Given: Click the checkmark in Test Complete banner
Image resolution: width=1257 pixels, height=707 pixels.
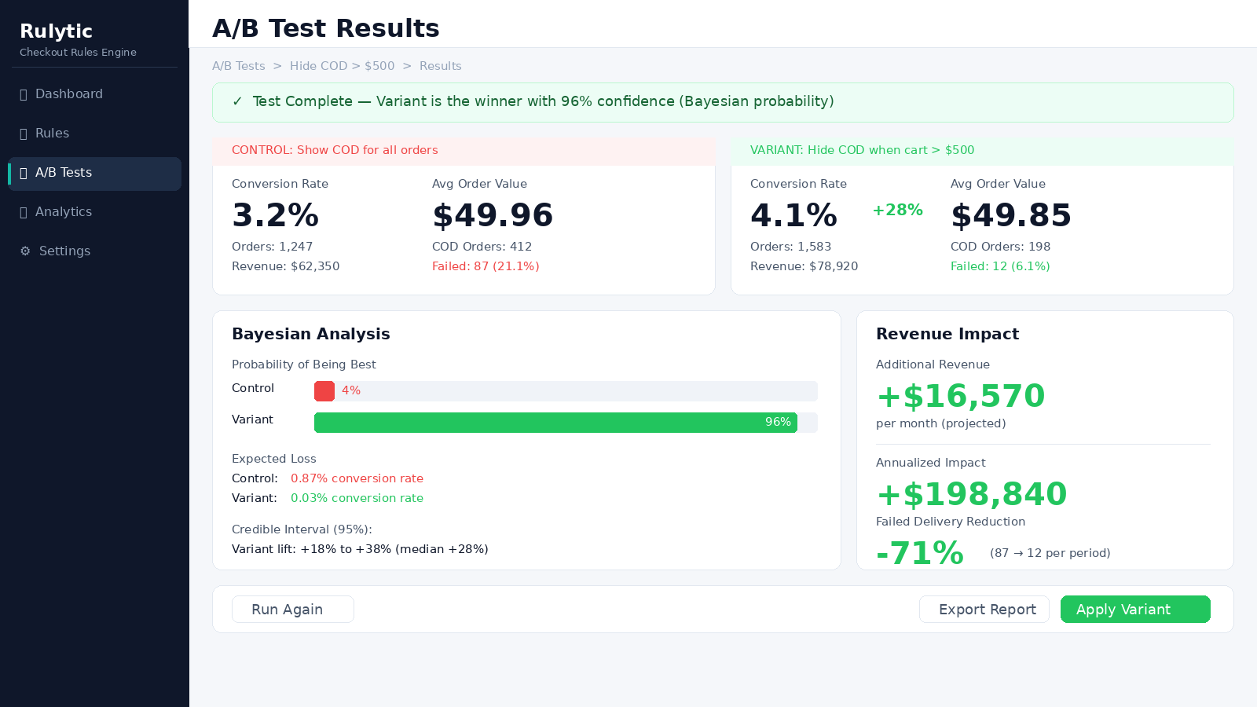Looking at the screenshot, I should tap(237, 101).
